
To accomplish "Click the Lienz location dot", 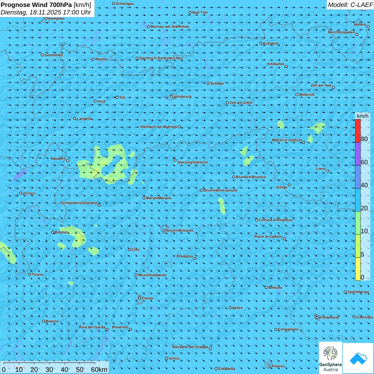I will click(328, 171).
